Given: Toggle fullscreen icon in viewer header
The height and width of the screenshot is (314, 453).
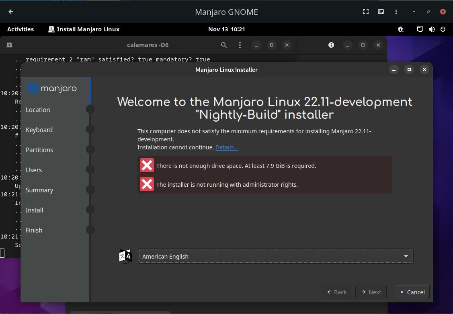Looking at the screenshot, I should tap(366, 12).
